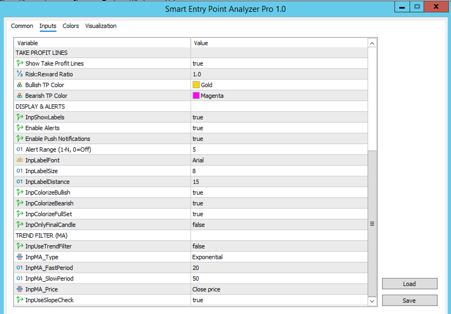Click the enum icon beside InpMA_Type
The image size is (451, 314).
(19, 257)
